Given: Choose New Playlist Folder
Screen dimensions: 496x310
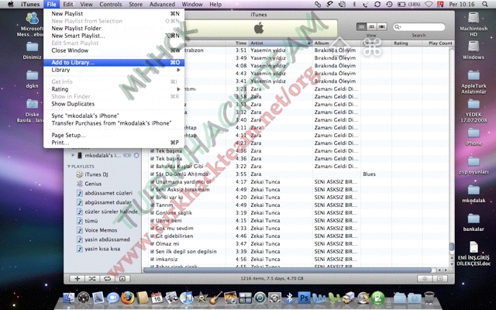Looking at the screenshot, I should pos(114,28).
